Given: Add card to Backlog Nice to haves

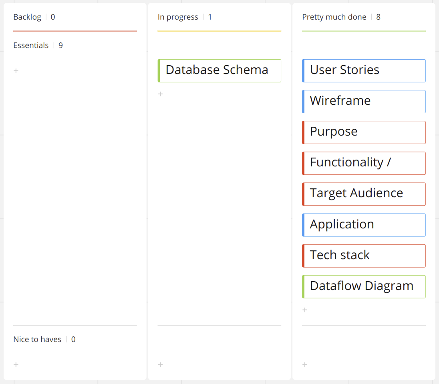Looking at the screenshot, I should (16, 365).
